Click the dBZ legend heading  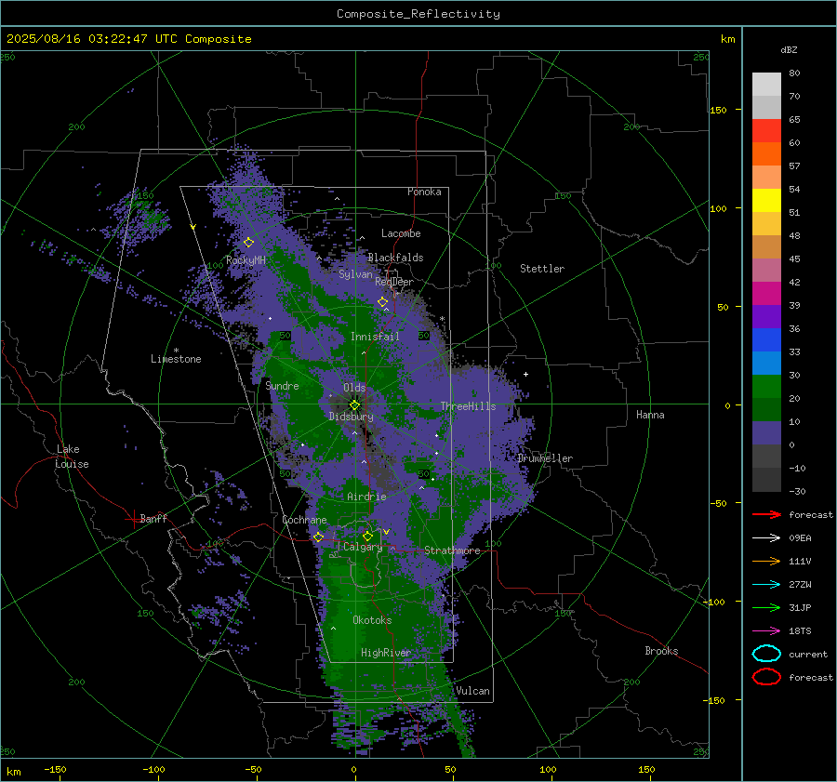coord(789,49)
